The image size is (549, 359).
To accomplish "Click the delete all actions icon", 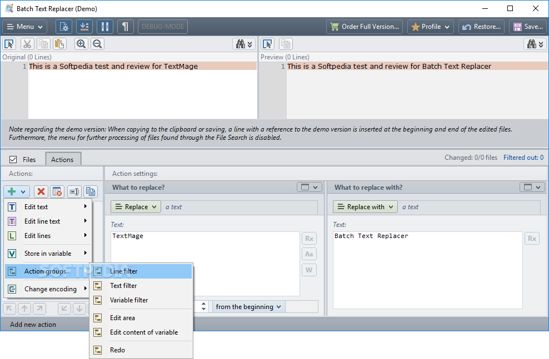I will [x=57, y=191].
